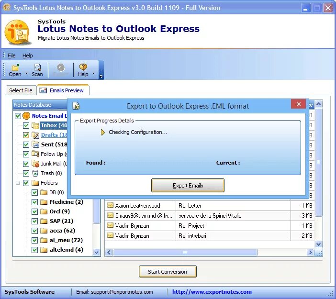Uncheck the Notes Email root checkbox
This screenshot has width=336, height=299.
coord(18,116)
